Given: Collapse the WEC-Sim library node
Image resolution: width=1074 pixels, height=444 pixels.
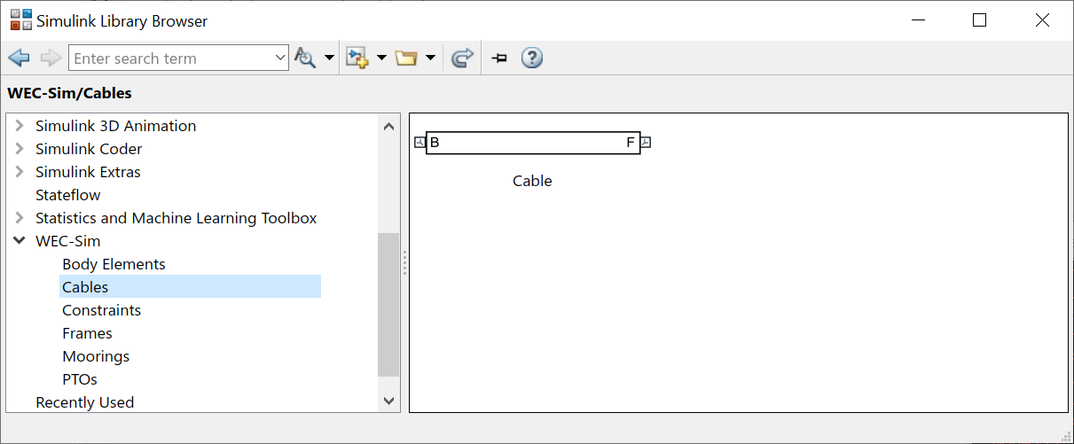Looking at the screenshot, I should [x=20, y=241].
